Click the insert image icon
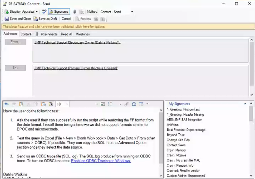255x179 pixels. 103,104
